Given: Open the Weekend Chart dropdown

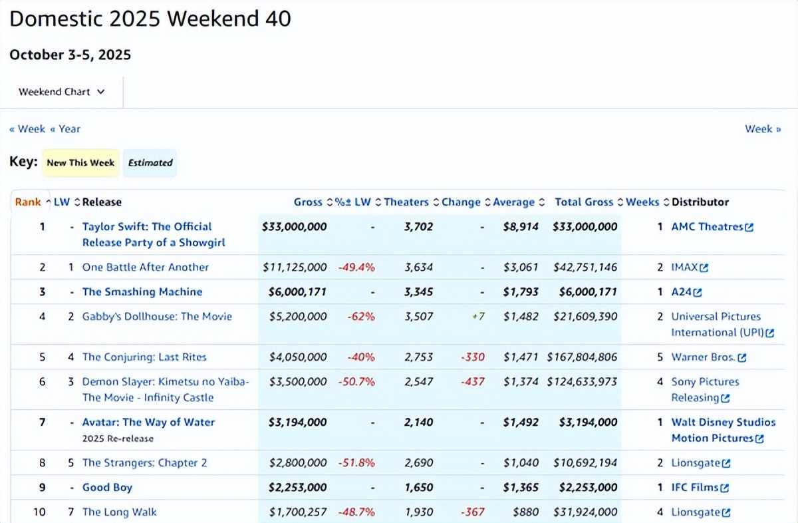Looking at the screenshot, I should [x=62, y=92].
